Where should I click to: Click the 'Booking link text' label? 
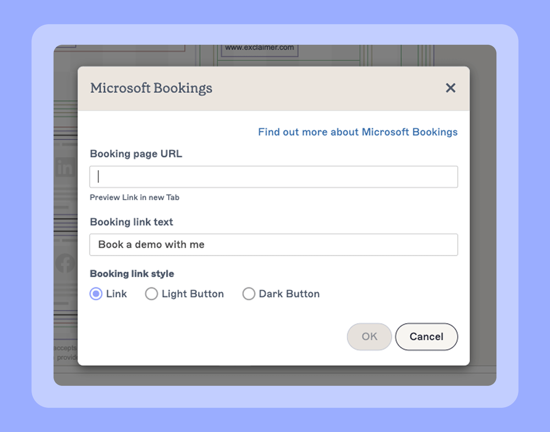tap(131, 222)
